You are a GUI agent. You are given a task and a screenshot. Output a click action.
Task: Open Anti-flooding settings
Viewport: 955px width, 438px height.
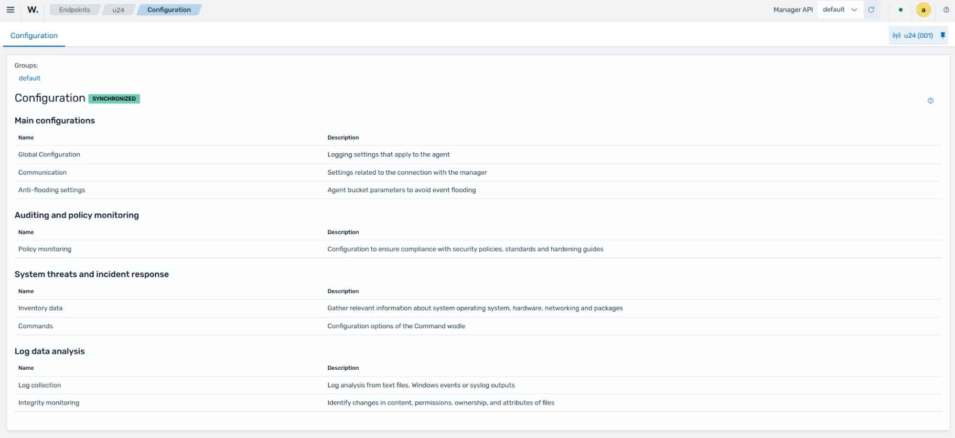click(x=478, y=190)
